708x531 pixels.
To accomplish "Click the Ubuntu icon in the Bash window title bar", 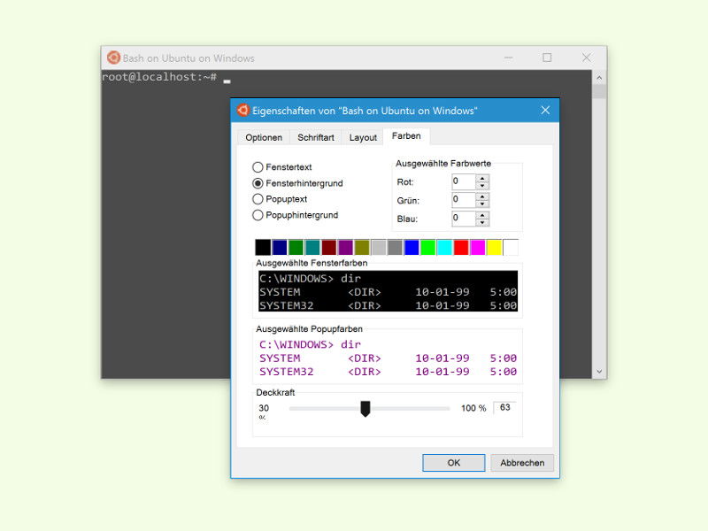I will click(113, 58).
